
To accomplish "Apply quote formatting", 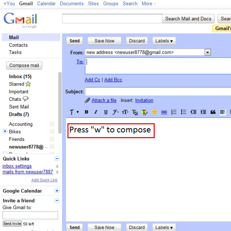I will [x=213, y=112].
